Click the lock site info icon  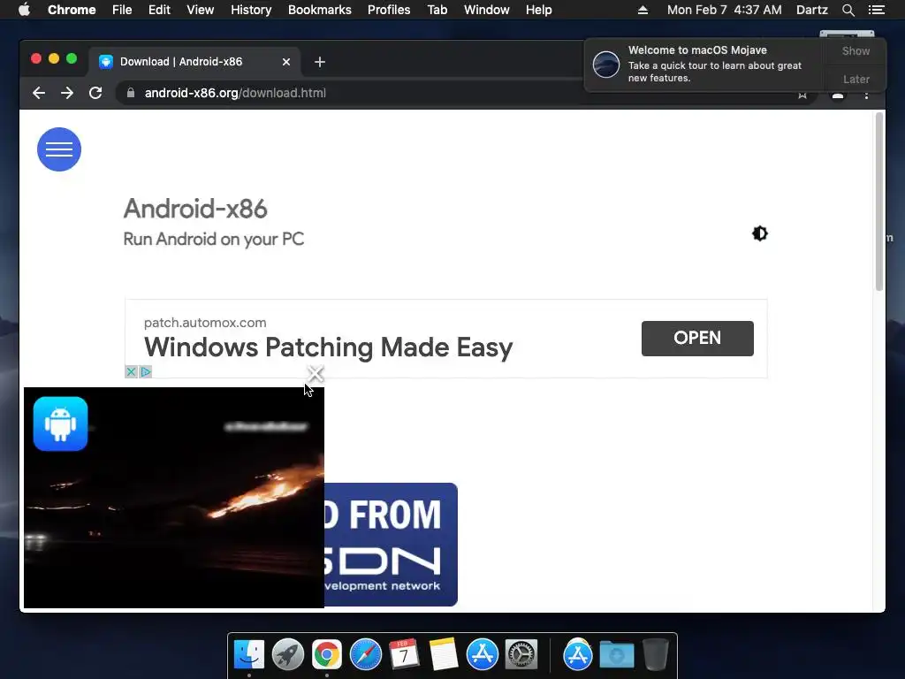[x=131, y=93]
